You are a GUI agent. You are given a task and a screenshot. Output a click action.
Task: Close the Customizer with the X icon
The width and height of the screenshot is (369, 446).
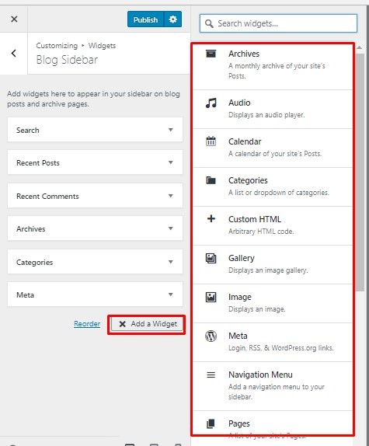tap(14, 19)
